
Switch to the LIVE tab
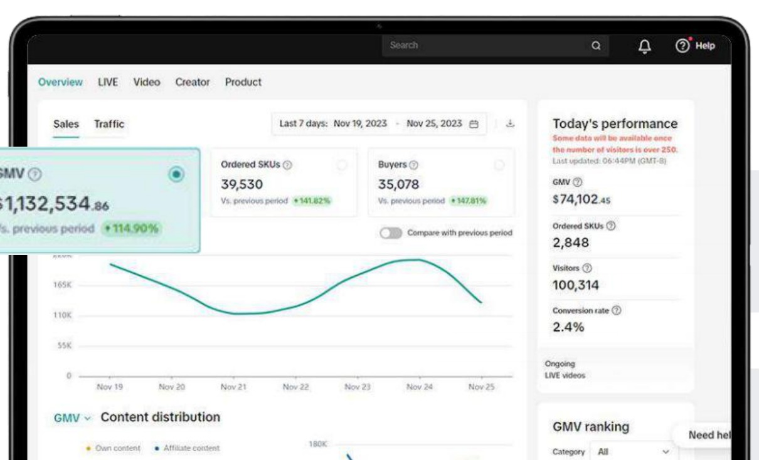(108, 82)
